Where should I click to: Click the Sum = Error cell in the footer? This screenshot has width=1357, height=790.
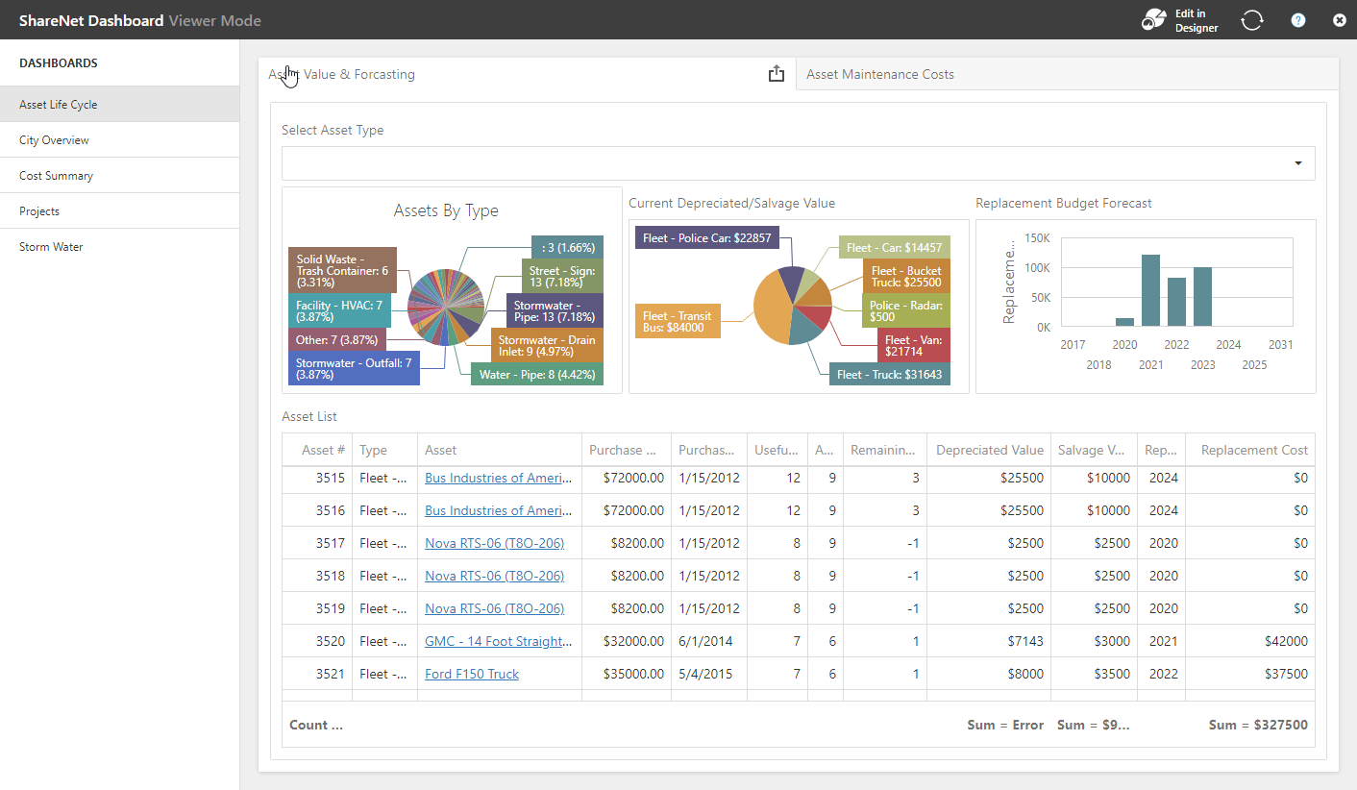[x=1004, y=725]
